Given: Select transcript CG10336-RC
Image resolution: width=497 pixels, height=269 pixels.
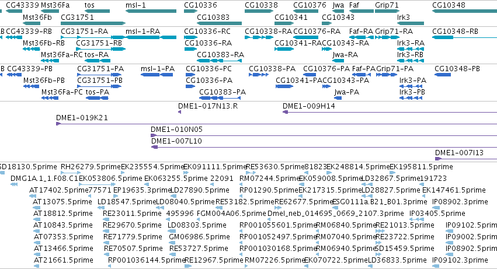Looking at the screenshot, I should click(191, 37).
